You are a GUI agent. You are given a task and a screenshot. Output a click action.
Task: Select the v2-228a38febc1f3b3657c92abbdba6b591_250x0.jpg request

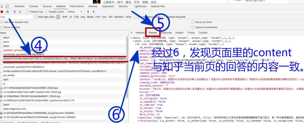[63, 96]
